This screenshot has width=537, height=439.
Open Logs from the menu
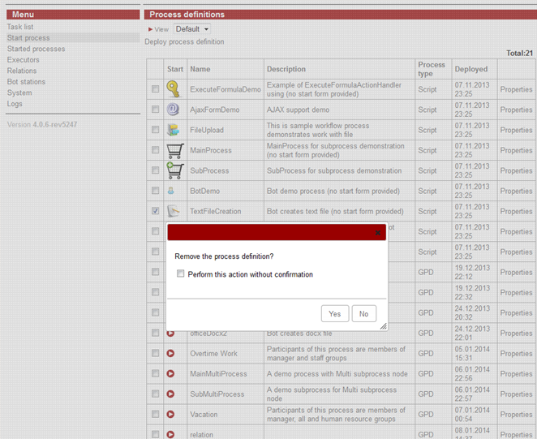(15, 104)
